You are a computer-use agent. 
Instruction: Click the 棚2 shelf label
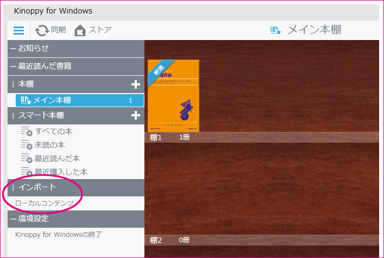156,240
